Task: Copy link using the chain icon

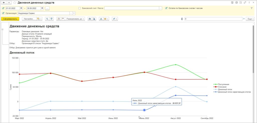Action: click(x=245, y=2)
